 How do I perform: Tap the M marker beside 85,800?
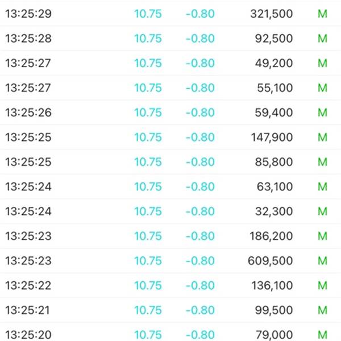(x=322, y=162)
